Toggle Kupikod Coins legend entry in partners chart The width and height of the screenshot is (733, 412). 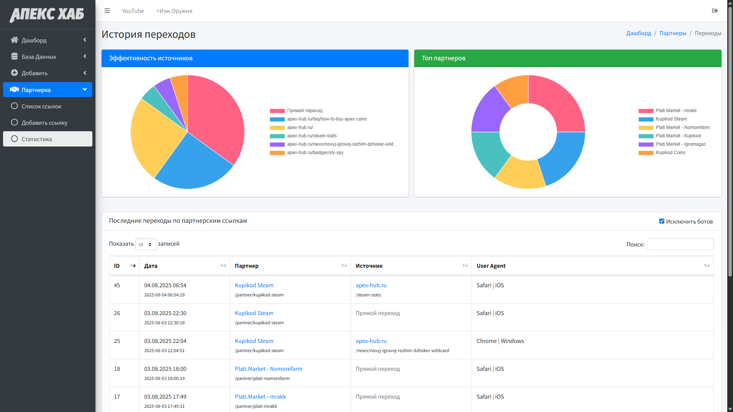[670, 153]
